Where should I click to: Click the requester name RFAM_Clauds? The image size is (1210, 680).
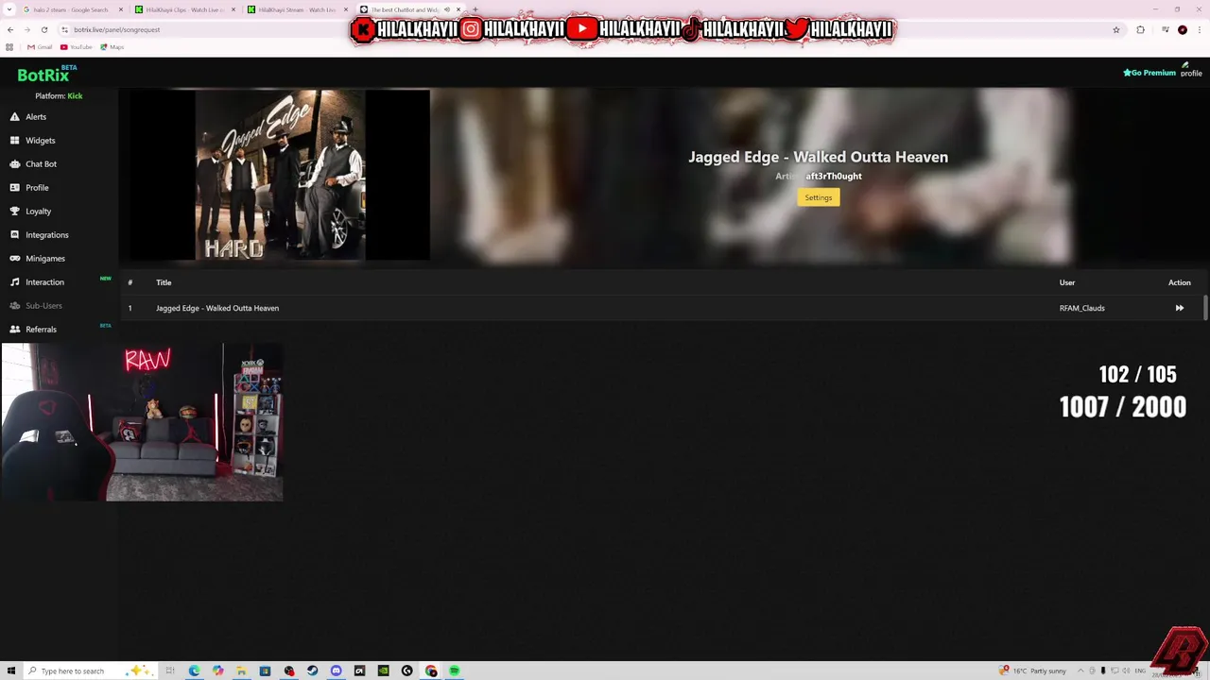[x=1082, y=308]
